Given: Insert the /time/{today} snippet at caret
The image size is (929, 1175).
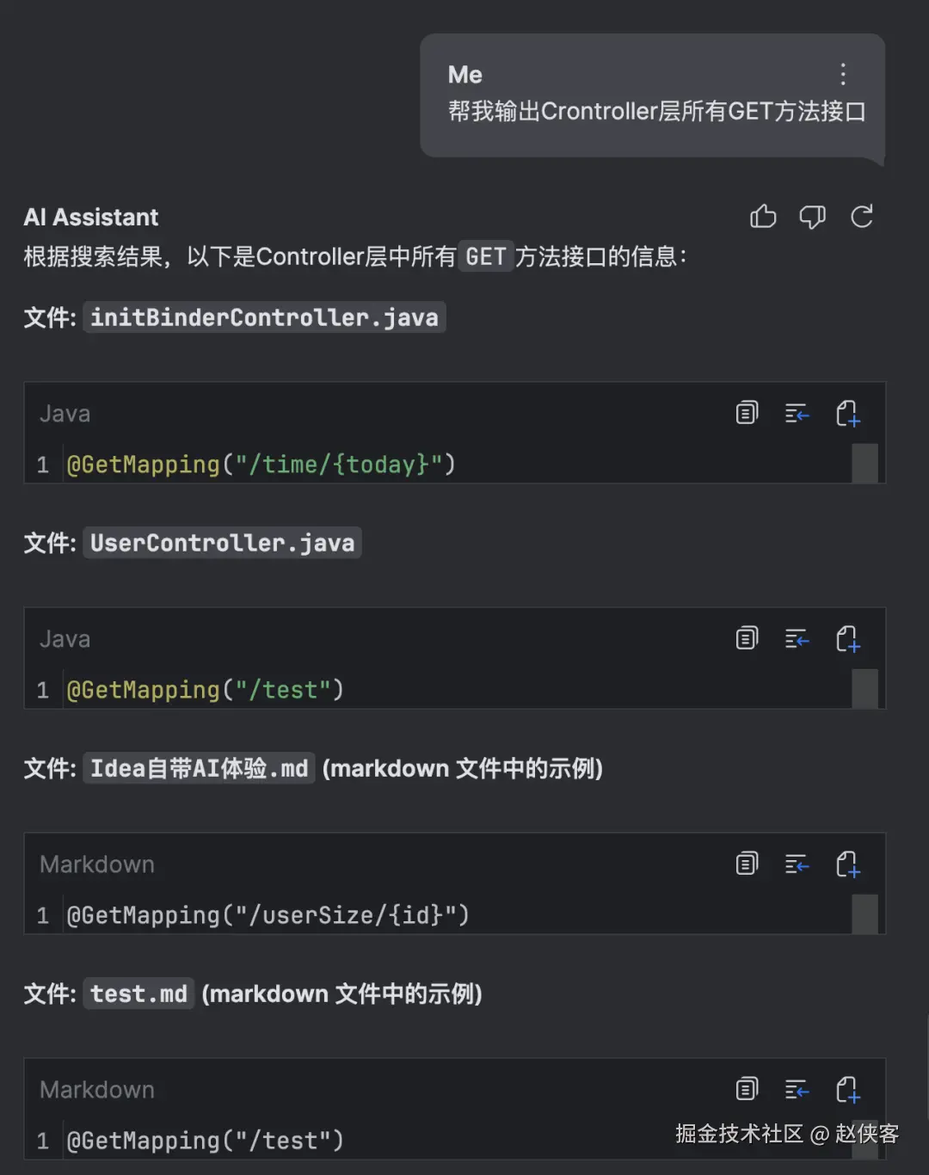Looking at the screenshot, I should coord(797,414).
